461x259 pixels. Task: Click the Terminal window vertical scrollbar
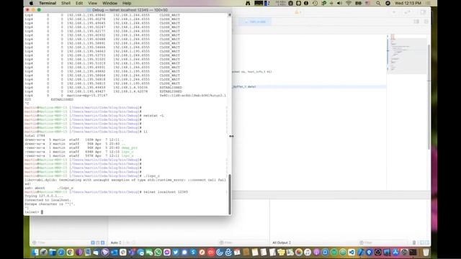230,194
